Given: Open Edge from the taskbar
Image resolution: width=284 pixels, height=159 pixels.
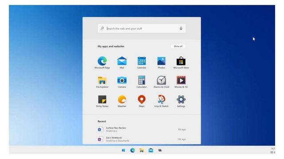Looking at the screenshot, I should pyautogui.click(x=133, y=150).
